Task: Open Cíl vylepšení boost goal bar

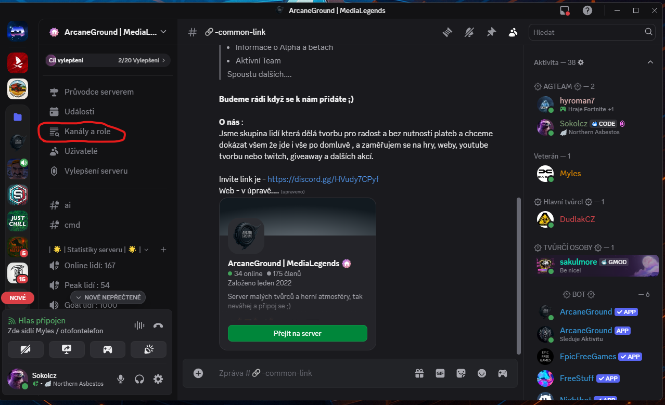Action: pos(108,60)
